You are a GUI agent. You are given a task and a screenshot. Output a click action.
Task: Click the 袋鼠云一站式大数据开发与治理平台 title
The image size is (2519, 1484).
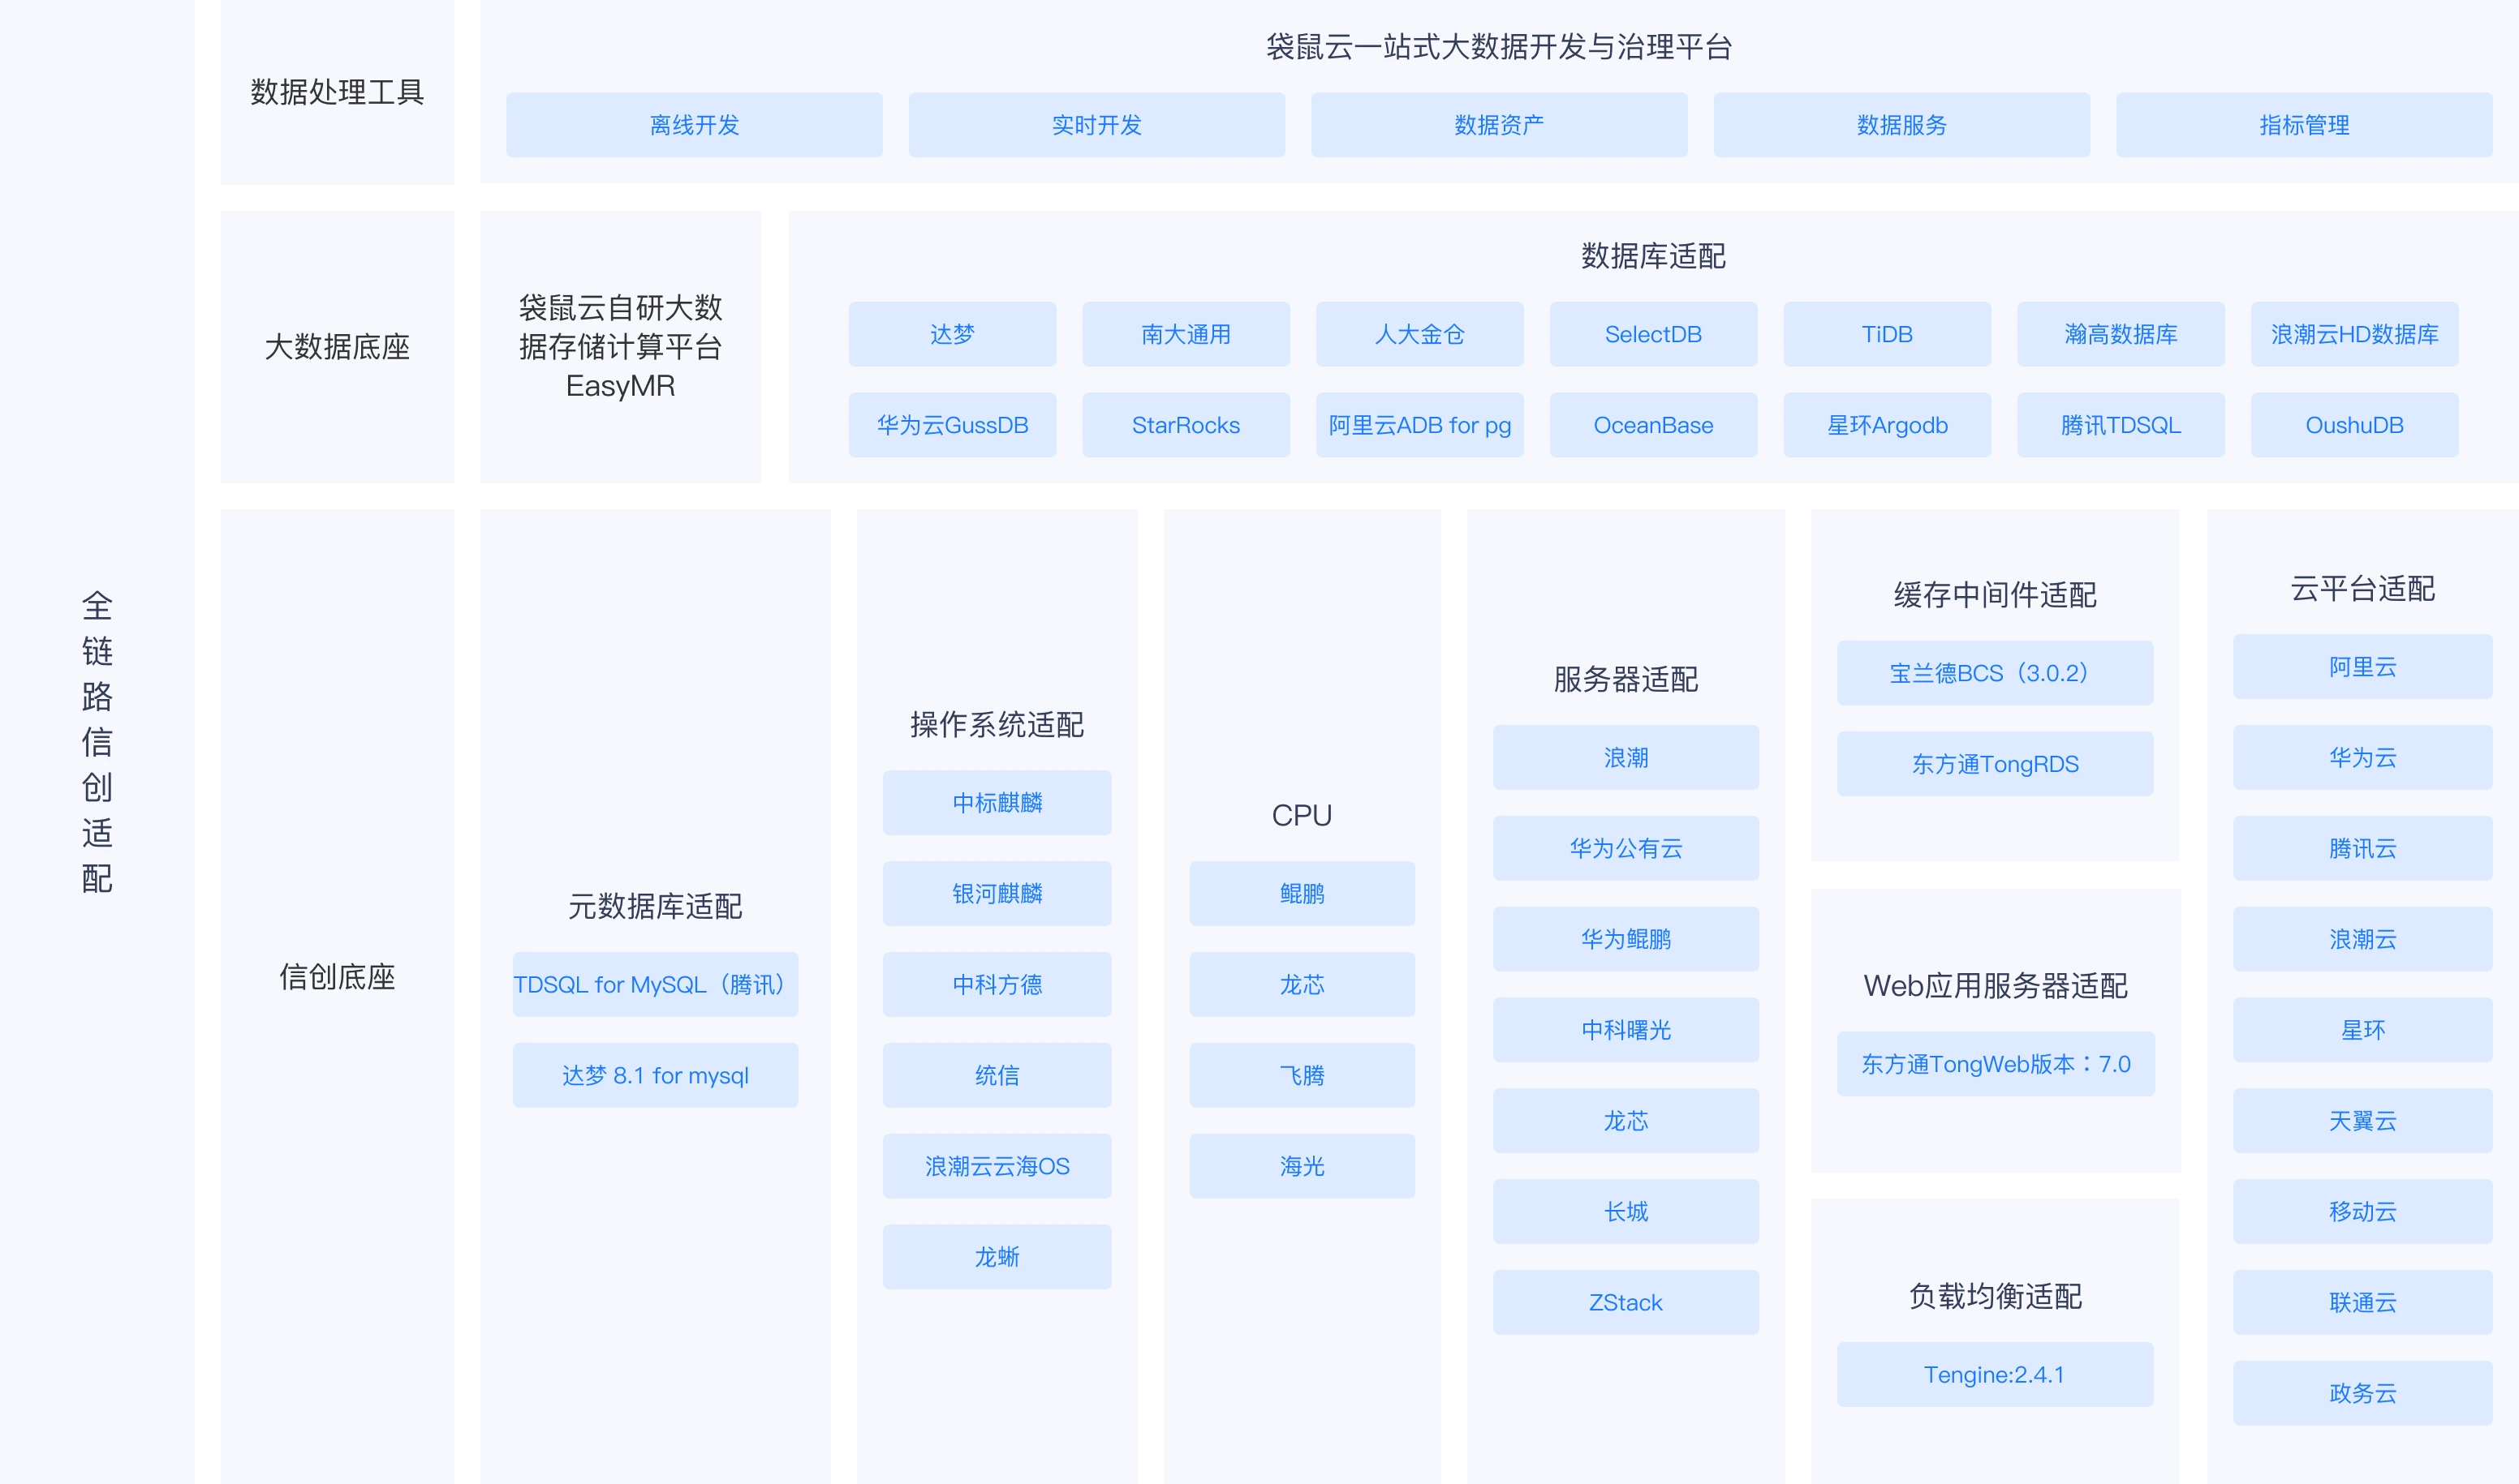[x=1498, y=47]
